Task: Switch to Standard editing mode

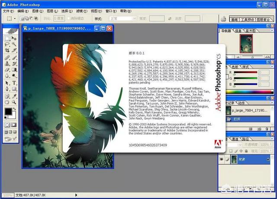Action: [7, 125]
